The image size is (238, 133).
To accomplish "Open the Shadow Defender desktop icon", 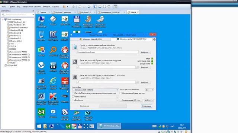I will (x=65, y=114).
